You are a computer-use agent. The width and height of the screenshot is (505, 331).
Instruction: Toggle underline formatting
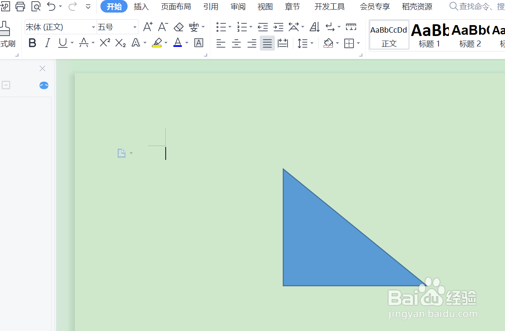pyautogui.click(x=63, y=43)
